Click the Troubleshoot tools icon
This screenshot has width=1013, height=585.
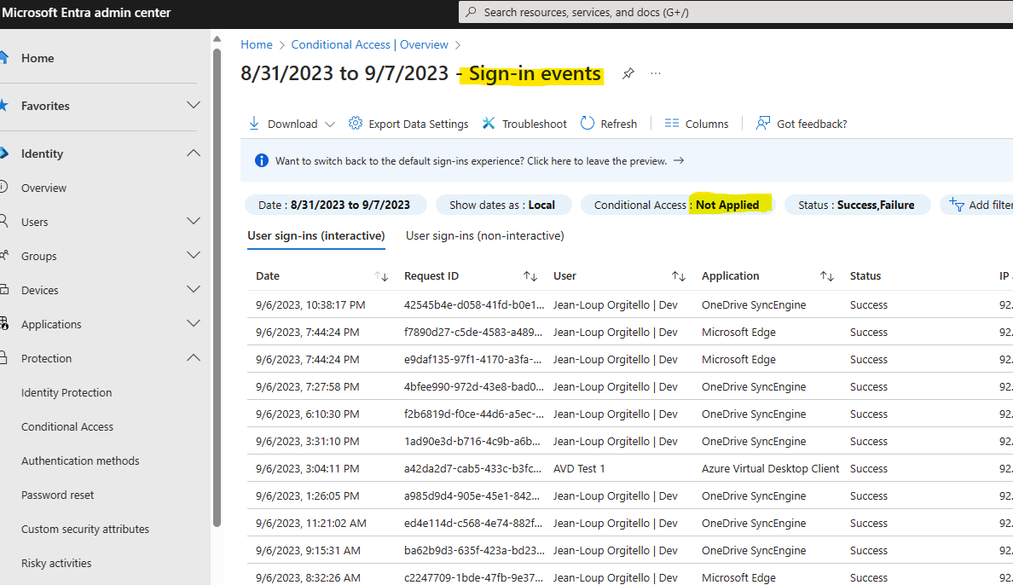[489, 124]
